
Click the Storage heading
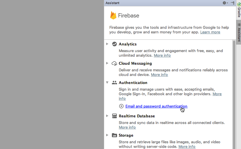(126, 135)
